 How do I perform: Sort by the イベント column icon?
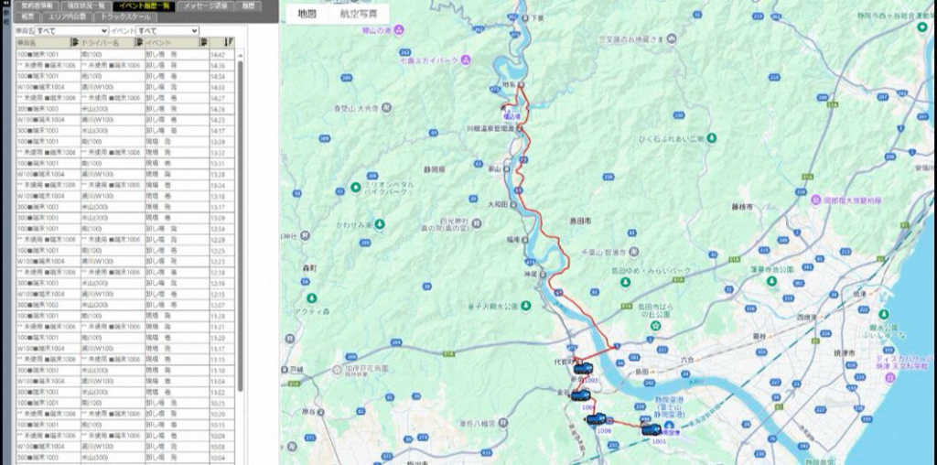point(203,42)
